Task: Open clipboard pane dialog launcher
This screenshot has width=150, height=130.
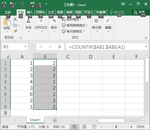Action: coord(20,38)
